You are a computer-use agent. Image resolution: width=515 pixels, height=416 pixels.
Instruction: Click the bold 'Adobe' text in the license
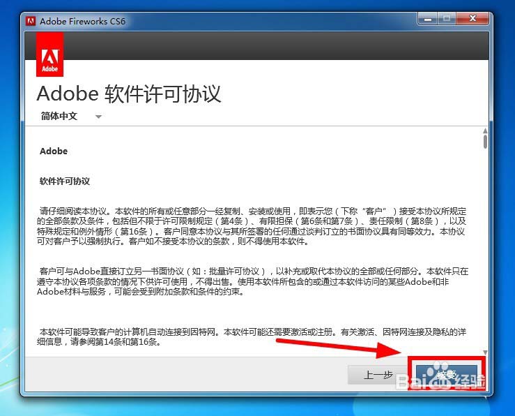pos(54,151)
